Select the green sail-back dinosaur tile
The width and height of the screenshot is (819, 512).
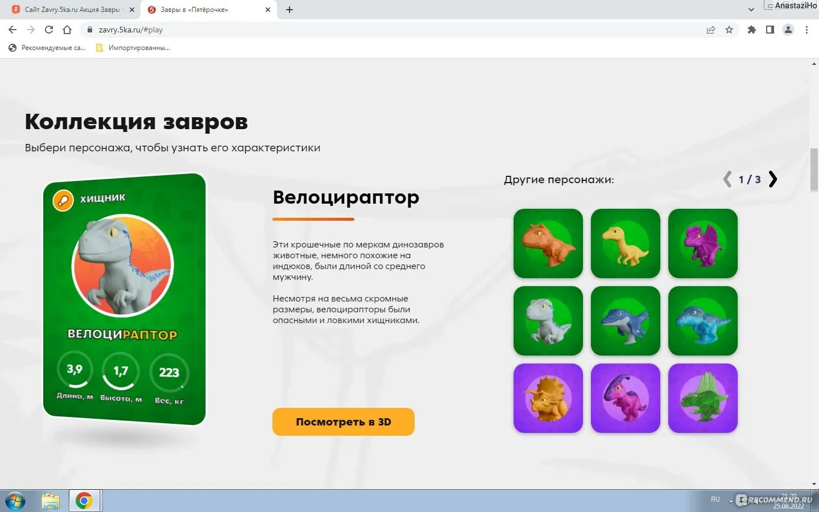[703, 398]
